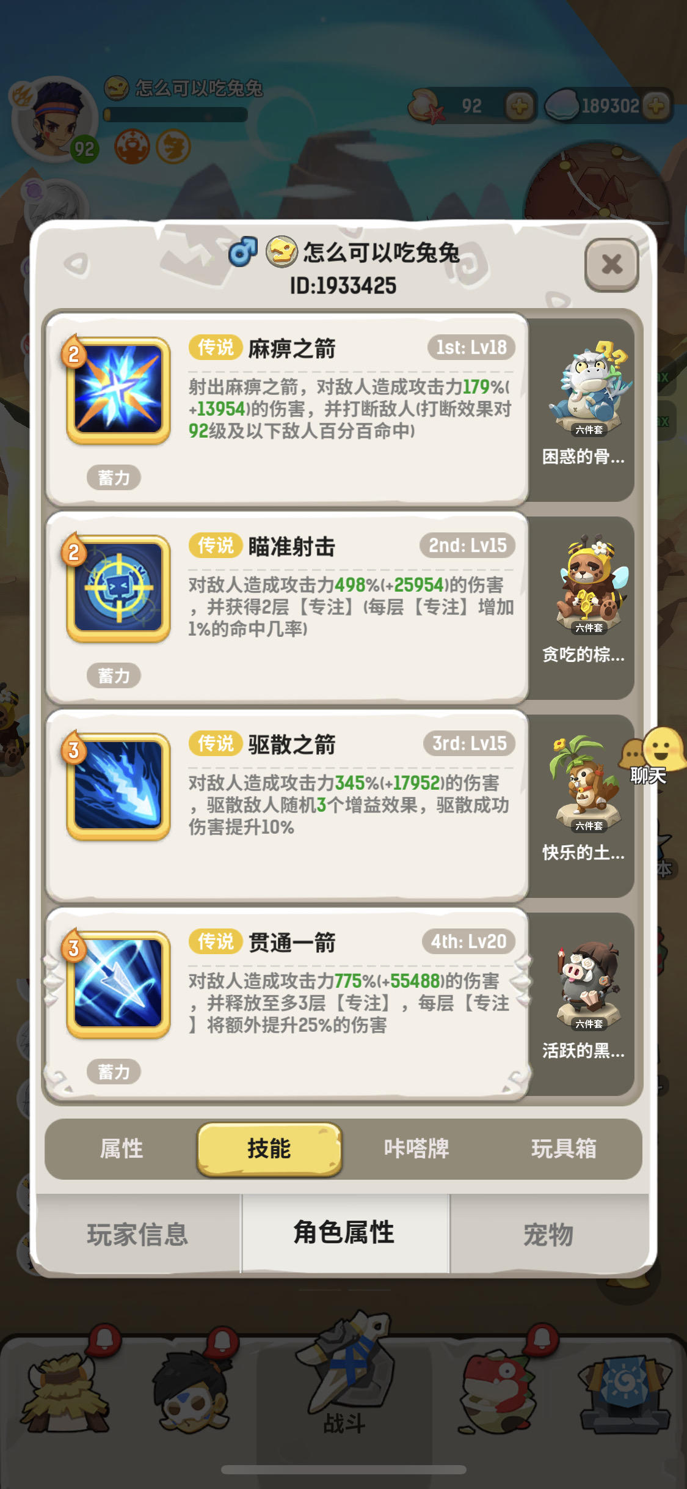
Task: Open the 咔嗒牌 tab
Action: pos(416,1149)
